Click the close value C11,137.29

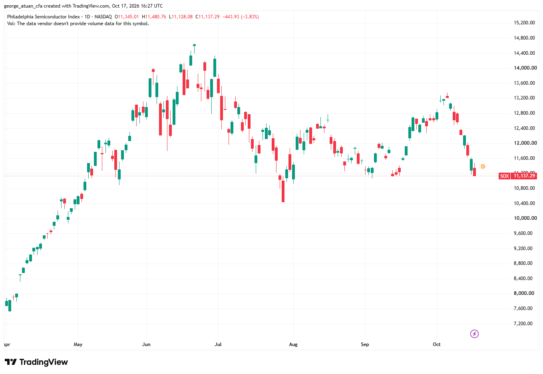pos(207,17)
